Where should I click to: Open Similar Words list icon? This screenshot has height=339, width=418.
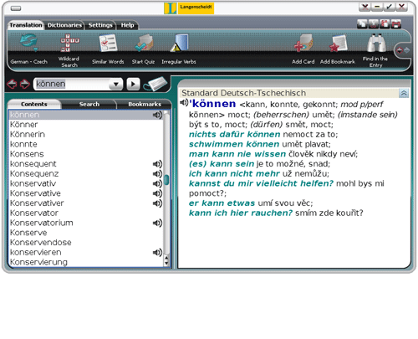click(x=108, y=43)
